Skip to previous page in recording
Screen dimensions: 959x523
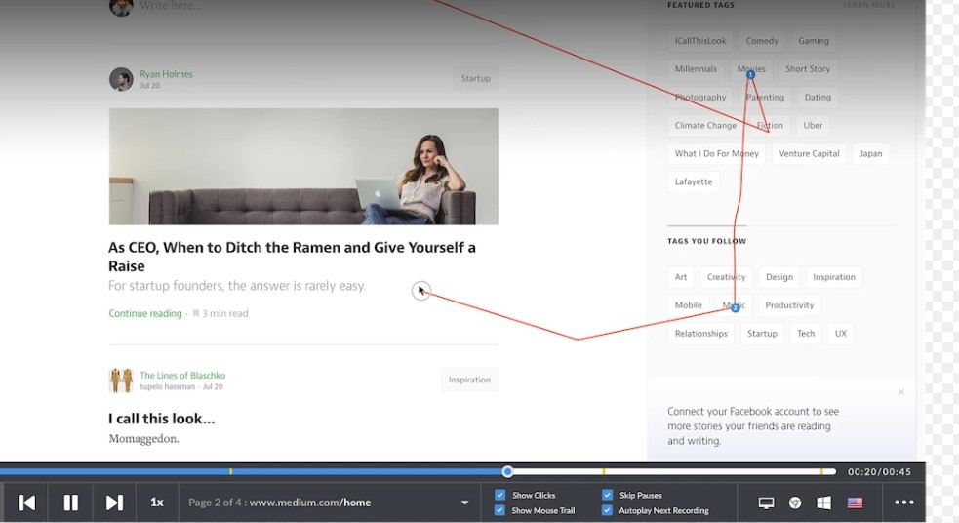tap(27, 503)
